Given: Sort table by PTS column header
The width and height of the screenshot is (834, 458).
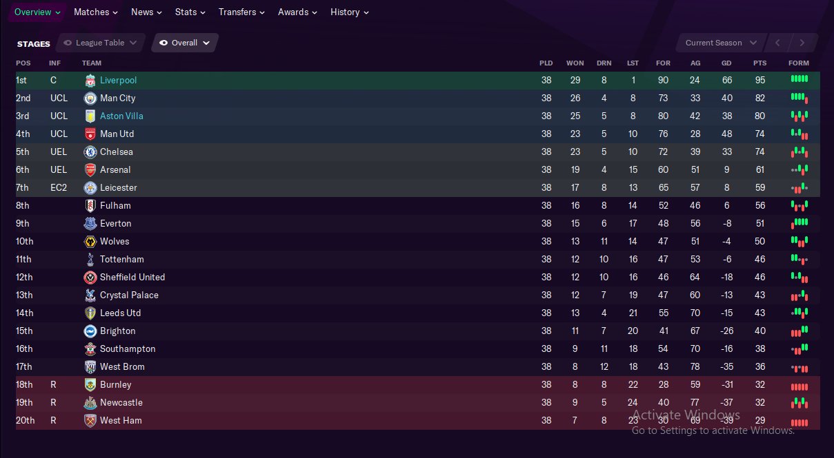Looking at the screenshot, I should pyautogui.click(x=759, y=63).
